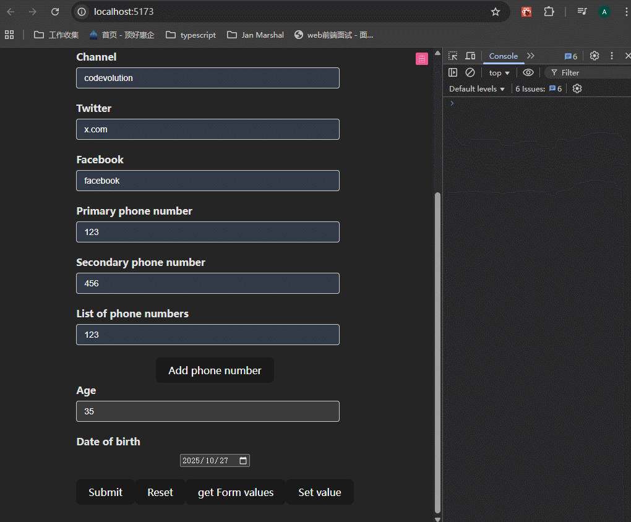Screen dimensions: 631x522
Task: Open console settings gear beside Issues count
Action: (577, 88)
